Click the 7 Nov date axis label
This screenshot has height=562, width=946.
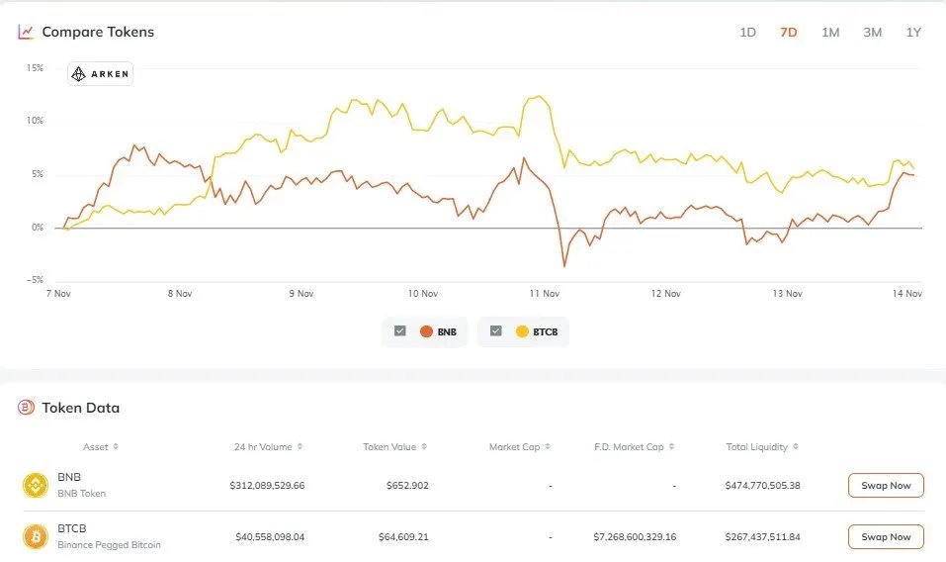coord(58,294)
